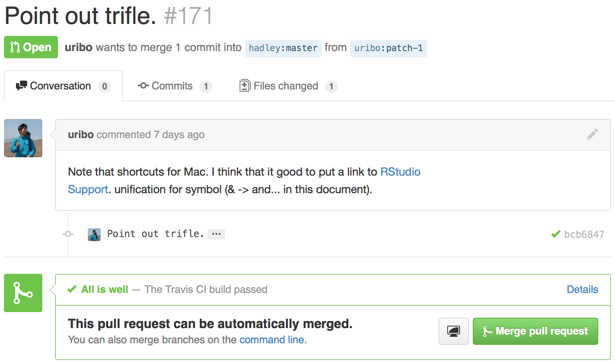Screen dimensions: 615x364
Task: Open commit hash bcb6847
Action: [584, 234]
